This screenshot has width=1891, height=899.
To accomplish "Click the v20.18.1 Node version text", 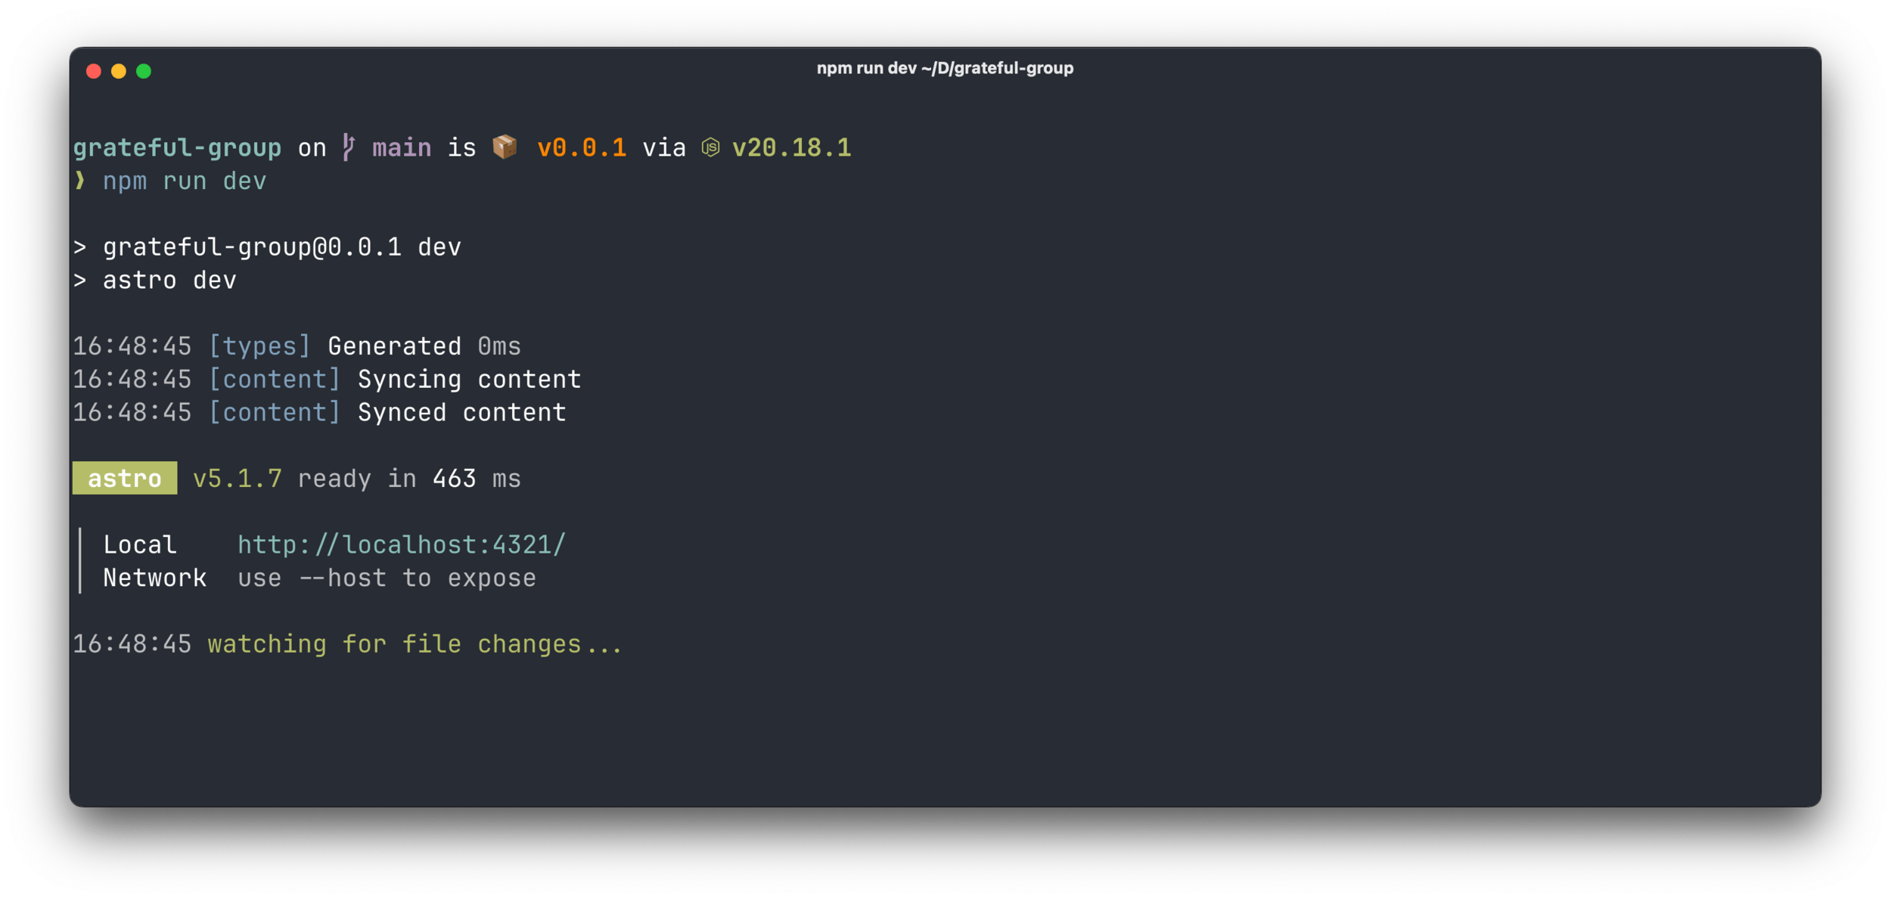I will click(x=791, y=147).
